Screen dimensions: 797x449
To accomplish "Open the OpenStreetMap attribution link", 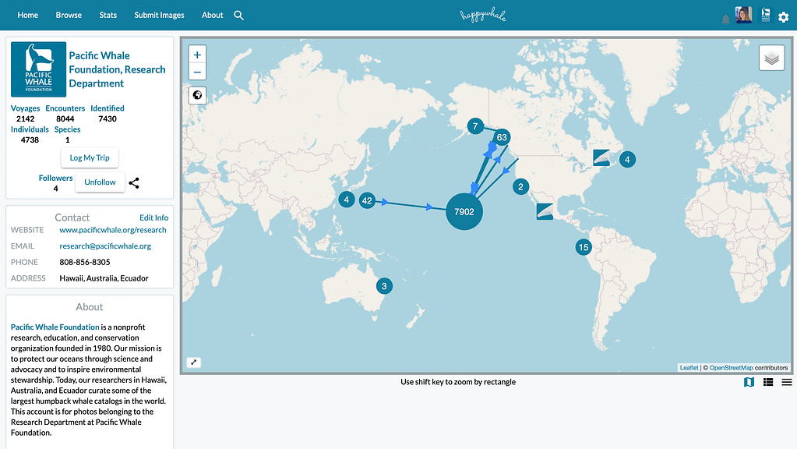I will [x=731, y=368].
